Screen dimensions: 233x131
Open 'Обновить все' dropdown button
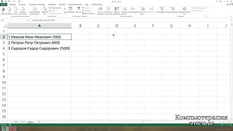click(45, 11)
